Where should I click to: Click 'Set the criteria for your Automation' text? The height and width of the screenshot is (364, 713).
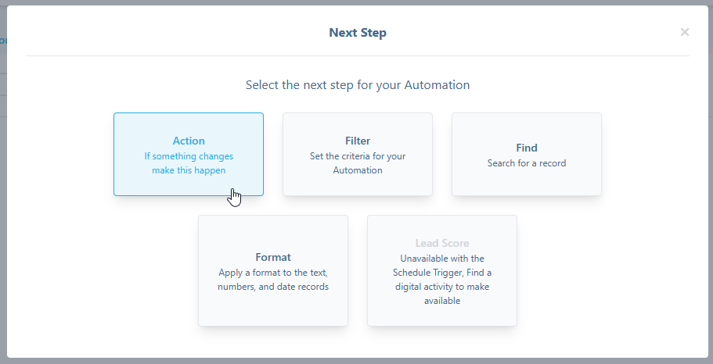click(358, 163)
